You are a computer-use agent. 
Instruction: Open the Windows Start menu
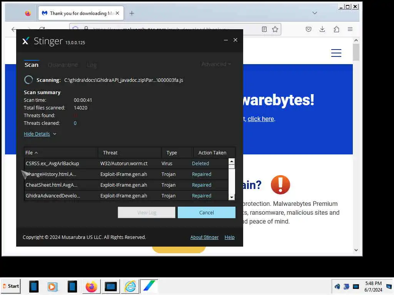pos(10,286)
